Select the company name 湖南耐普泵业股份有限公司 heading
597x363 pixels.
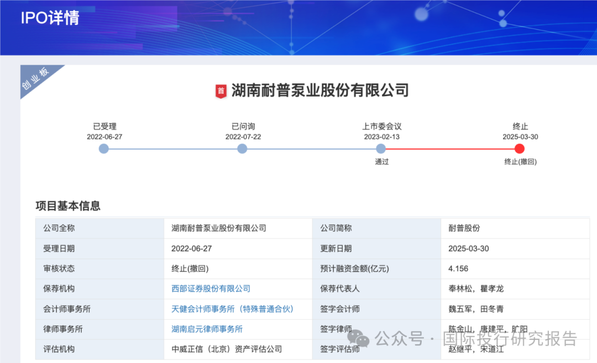click(x=318, y=90)
